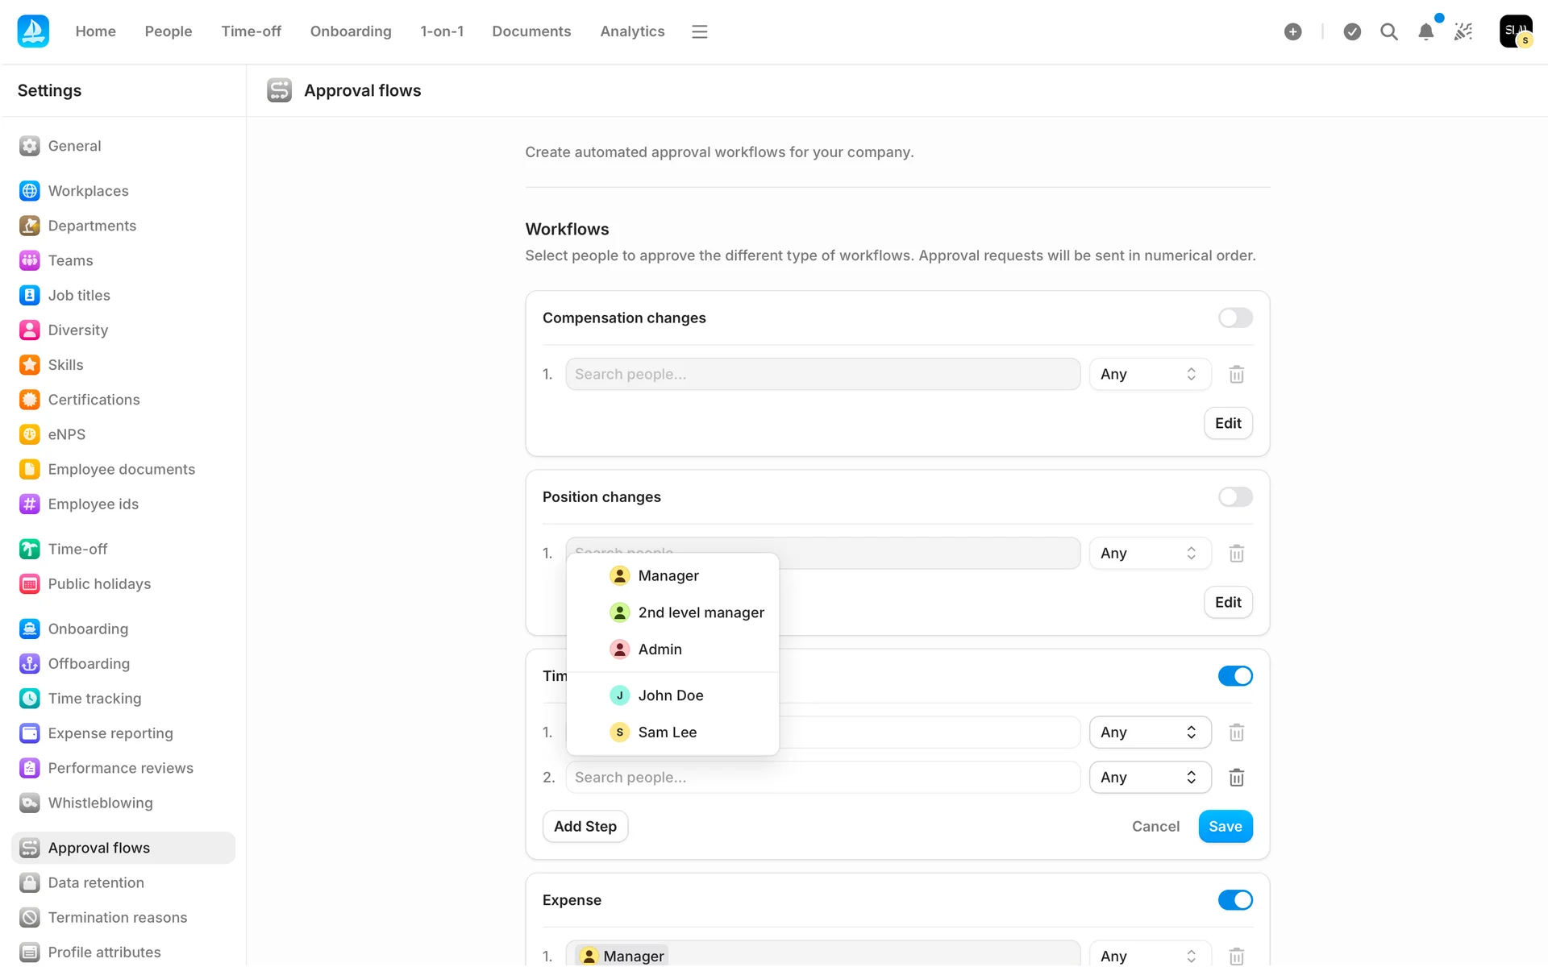Click step 2 Search people field
1548x967 pixels.
(x=822, y=778)
